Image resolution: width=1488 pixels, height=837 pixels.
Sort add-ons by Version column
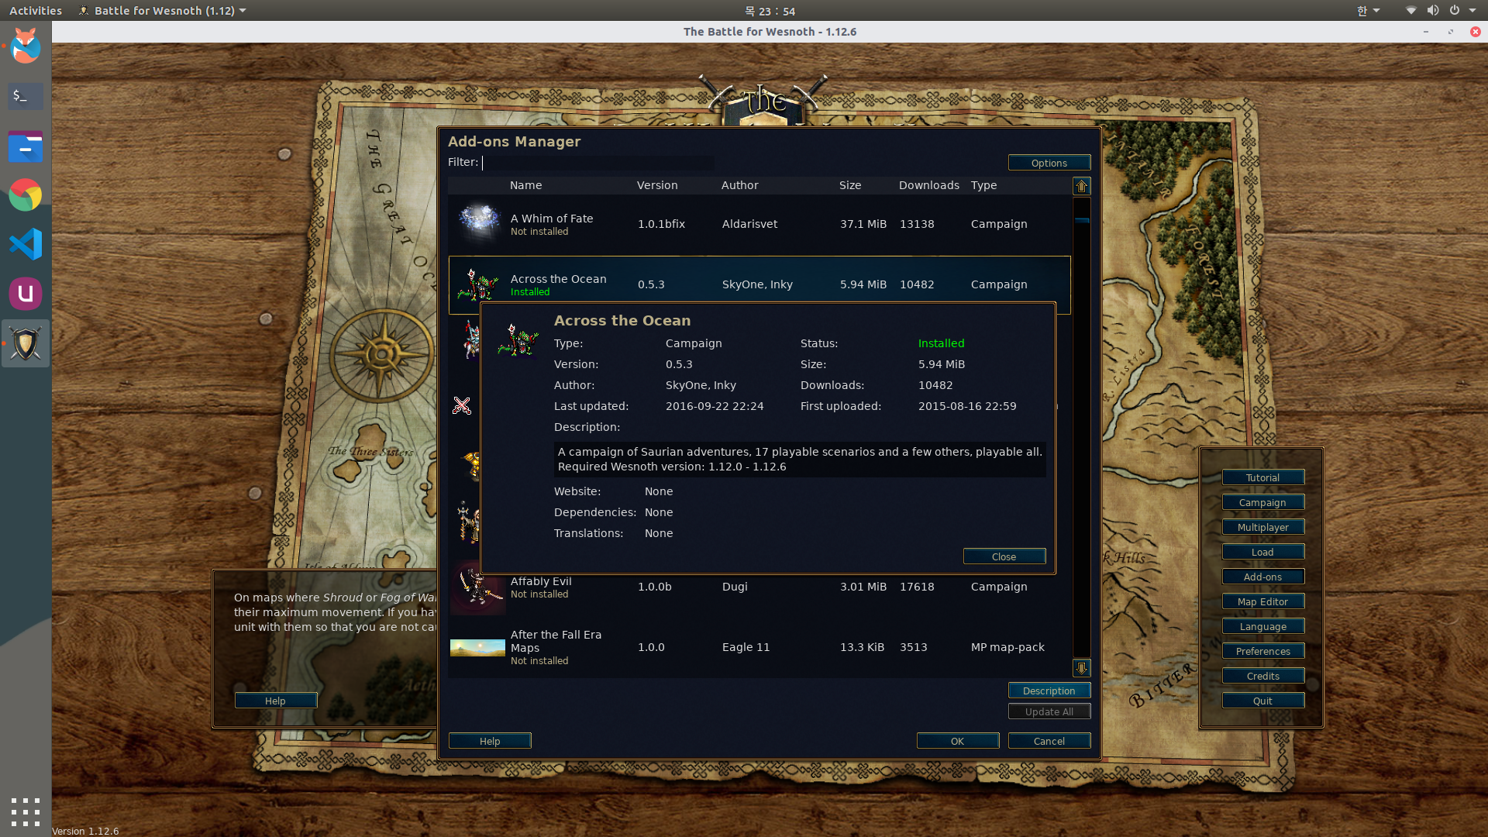coord(657,185)
